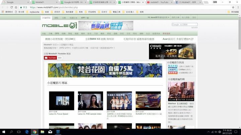Image resolution: width=241 pixels, height=135 pixels.
Task: Open the other bookmarks folder at right
Action: [233, 12]
